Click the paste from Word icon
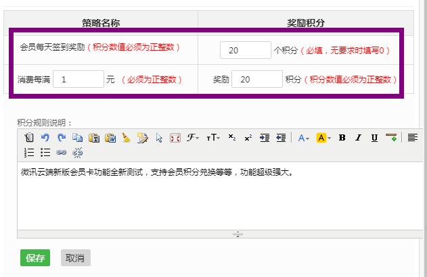427x277 pixels. click(x=110, y=138)
